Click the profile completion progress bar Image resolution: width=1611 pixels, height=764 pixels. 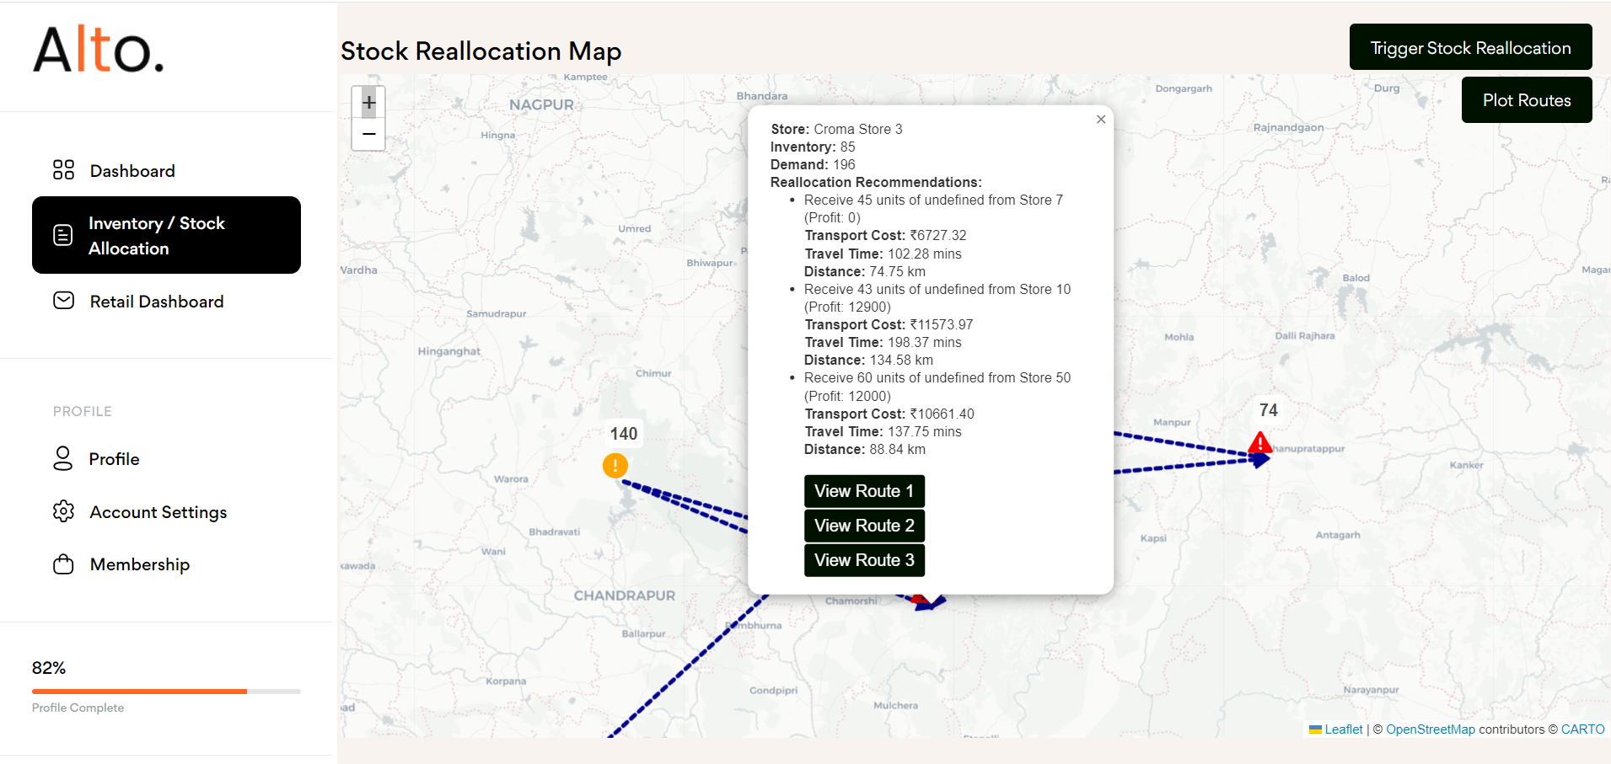[x=166, y=692]
